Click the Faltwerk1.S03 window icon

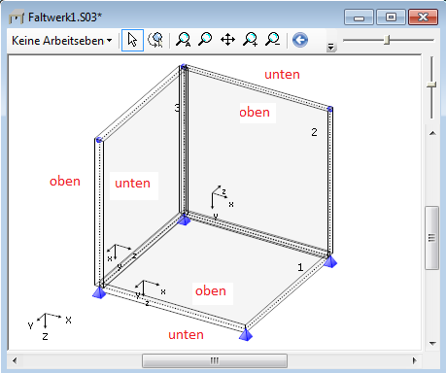coord(17,17)
